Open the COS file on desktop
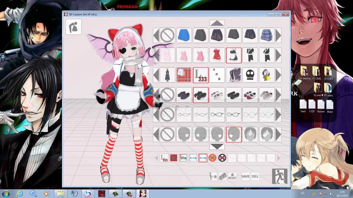 tap(312, 106)
